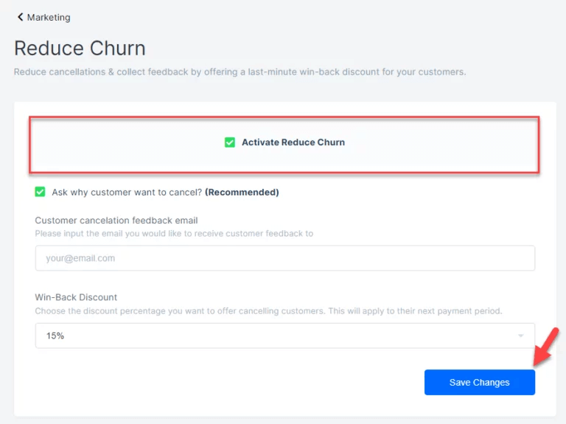Click the 'Please input the email' helper text
Screen dimensions: 566x424
(174, 234)
